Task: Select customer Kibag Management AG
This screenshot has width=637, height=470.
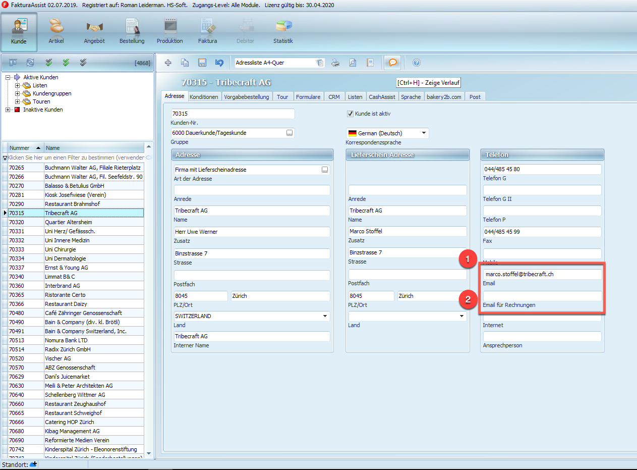Action: pos(76,431)
